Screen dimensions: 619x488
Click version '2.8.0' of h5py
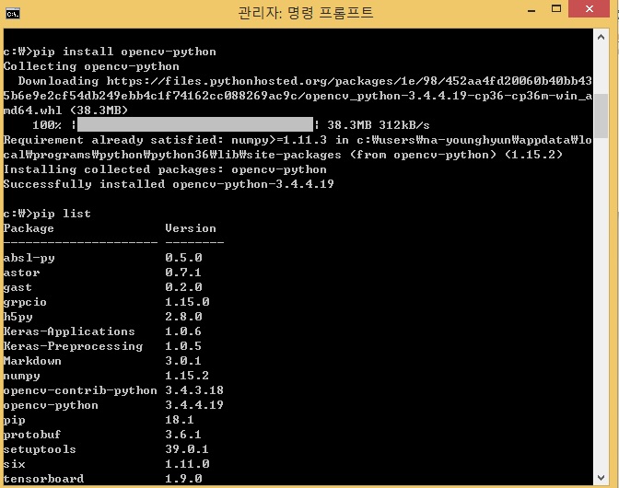coord(183,317)
